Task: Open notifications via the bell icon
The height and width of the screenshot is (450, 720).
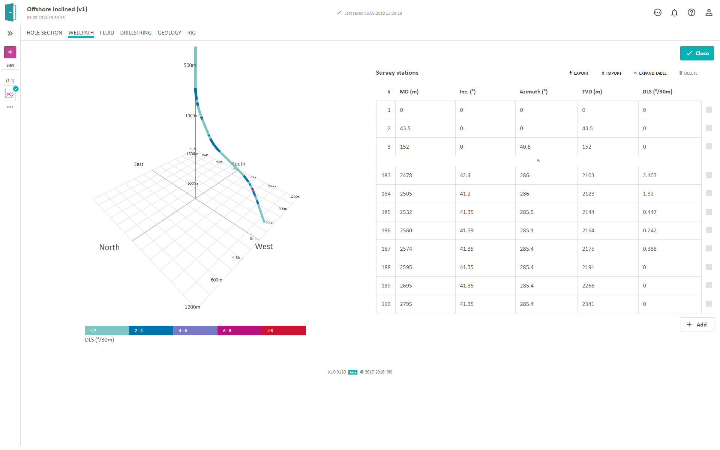Action: tap(674, 12)
